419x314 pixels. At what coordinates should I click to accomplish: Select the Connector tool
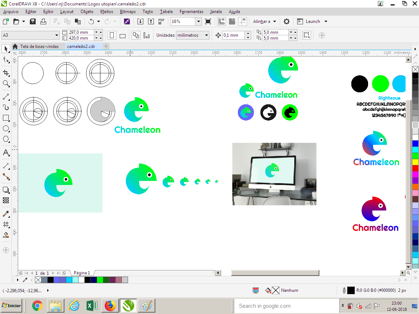pyautogui.click(x=6, y=177)
